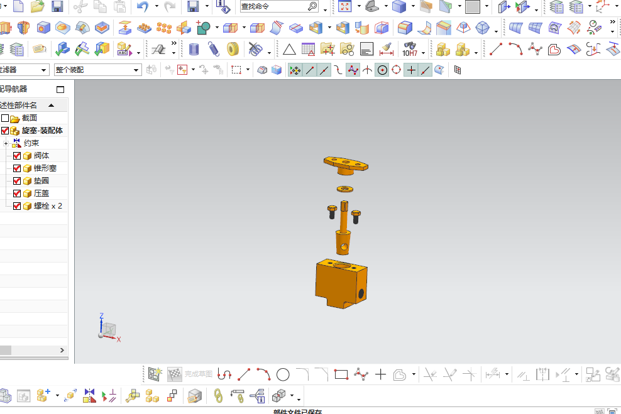Expand the Unite boolean dropdown arrow
The width and height of the screenshot is (621, 414).
pyautogui.click(x=217, y=27)
